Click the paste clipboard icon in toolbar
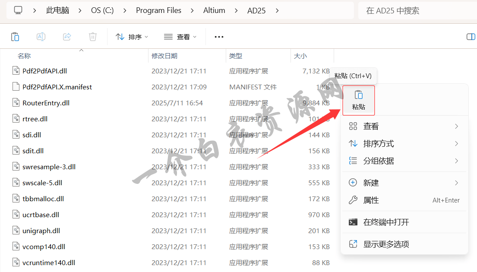 coord(15,37)
